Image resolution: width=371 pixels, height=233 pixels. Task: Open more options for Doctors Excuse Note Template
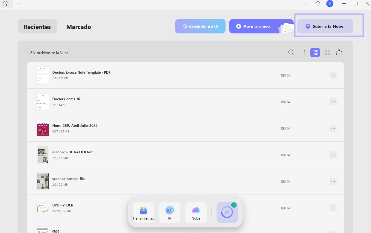[333, 75]
